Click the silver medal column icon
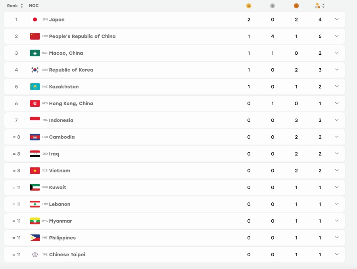 272,6
